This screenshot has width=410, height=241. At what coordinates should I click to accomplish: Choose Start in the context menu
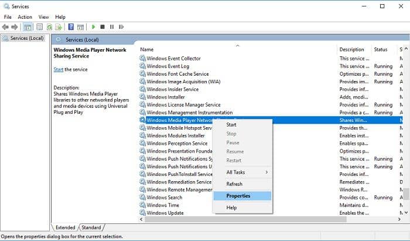tap(242, 125)
